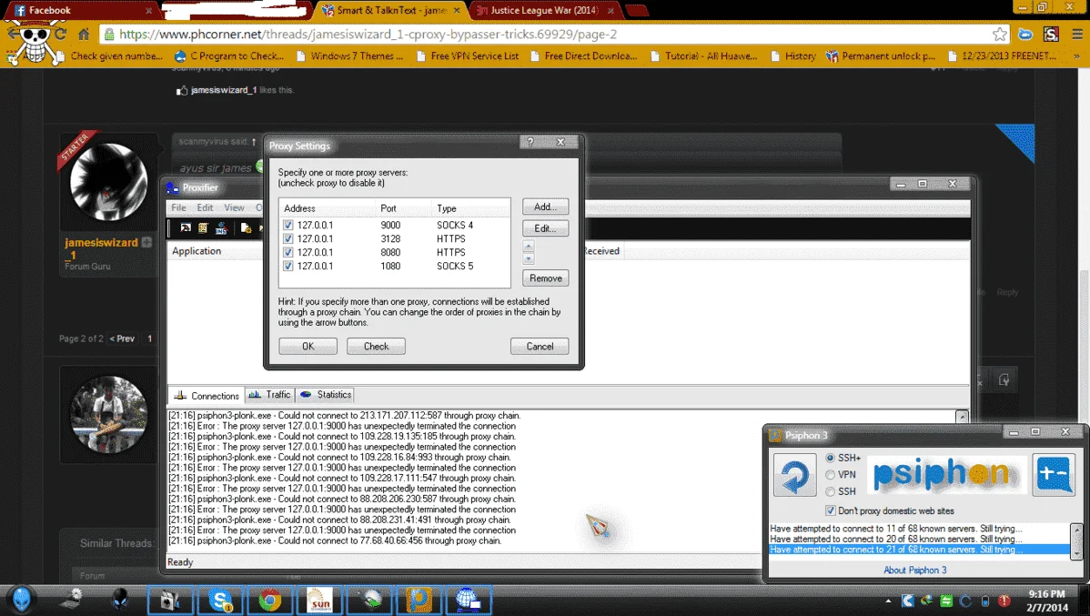Switch to Connections tab in Proxifier
Image resolution: width=1090 pixels, height=616 pixels.
coord(207,396)
